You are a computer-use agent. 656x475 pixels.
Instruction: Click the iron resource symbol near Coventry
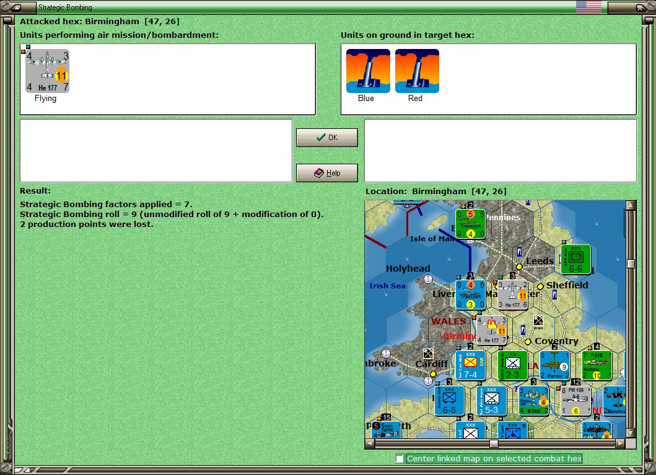click(538, 322)
